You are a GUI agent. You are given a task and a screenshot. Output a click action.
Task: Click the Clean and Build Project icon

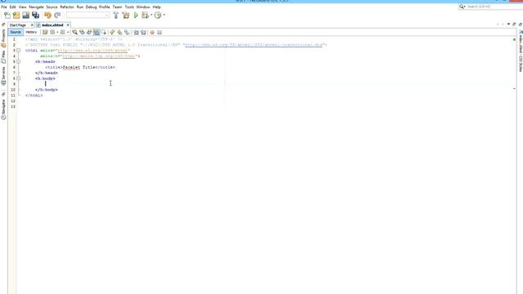pos(126,15)
